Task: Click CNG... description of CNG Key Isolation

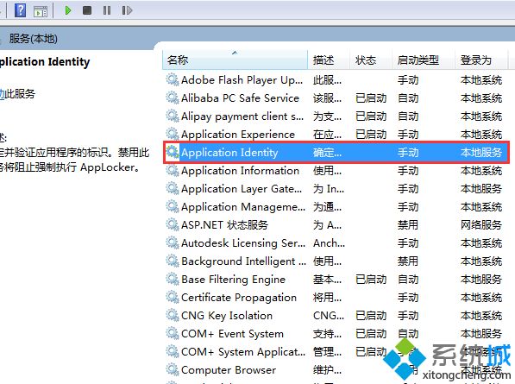Action: click(329, 315)
